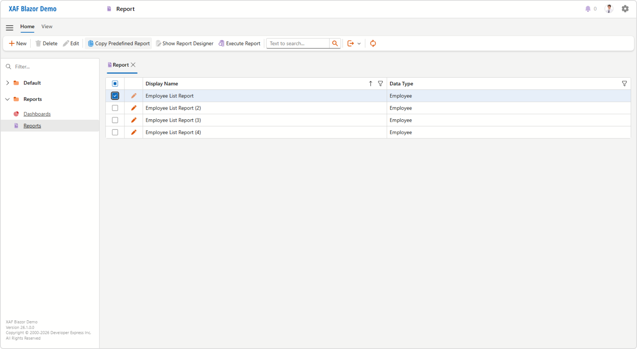
Task: Click the export icon
Action: pyautogui.click(x=350, y=43)
